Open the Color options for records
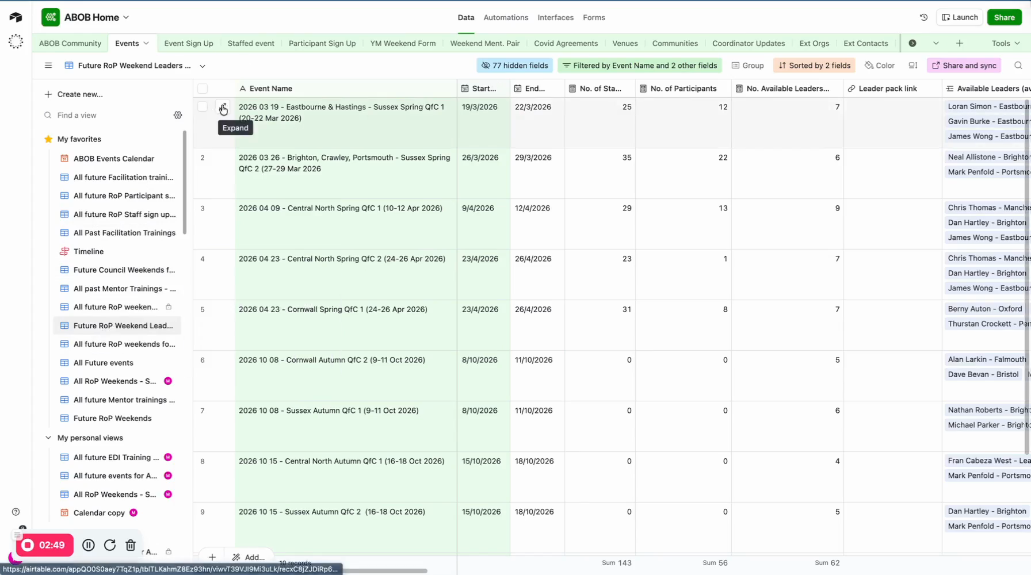This screenshot has width=1031, height=575. 880,66
